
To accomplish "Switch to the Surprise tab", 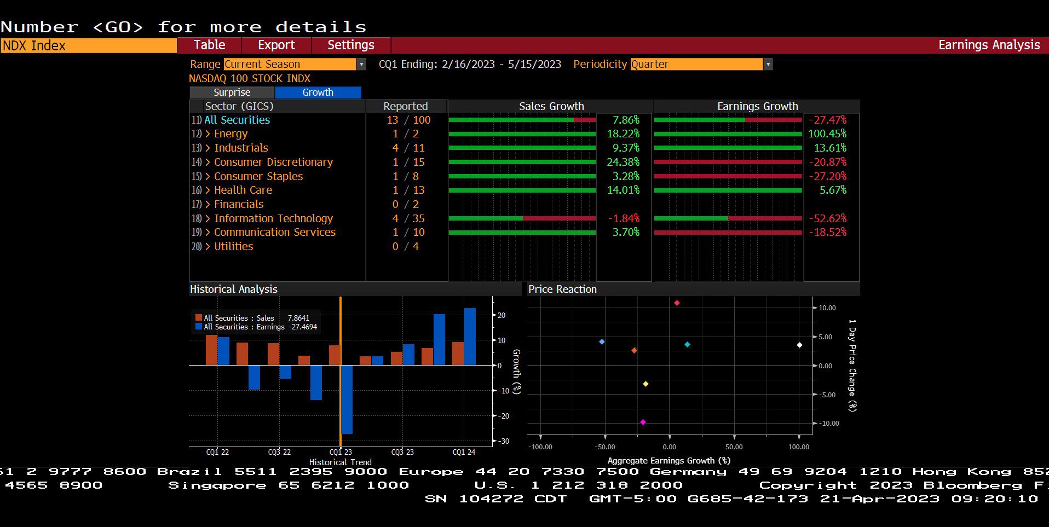I will pyautogui.click(x=232, y=92).
